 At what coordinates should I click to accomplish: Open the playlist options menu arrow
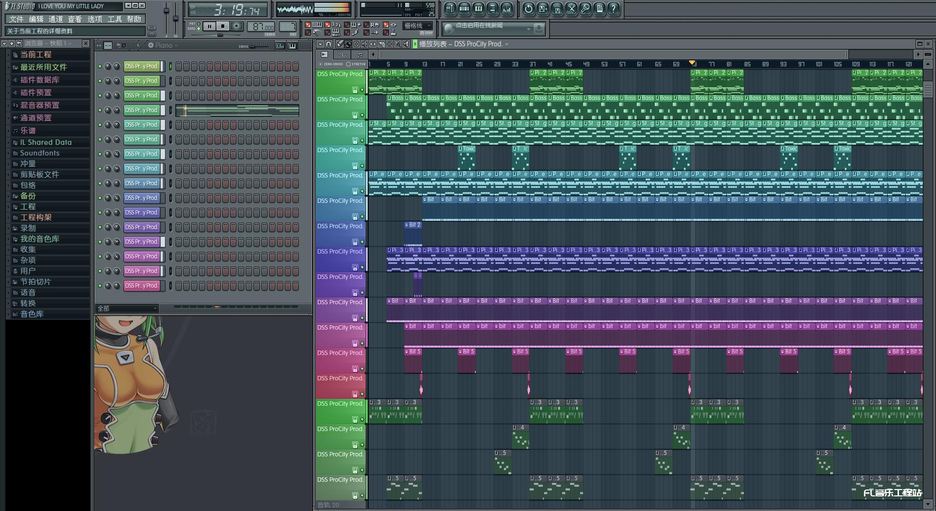[x=320, y=44]
